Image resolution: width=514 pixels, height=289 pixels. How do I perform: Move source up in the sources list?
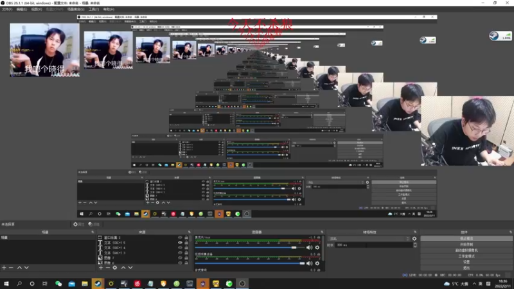tap(123, 268)
